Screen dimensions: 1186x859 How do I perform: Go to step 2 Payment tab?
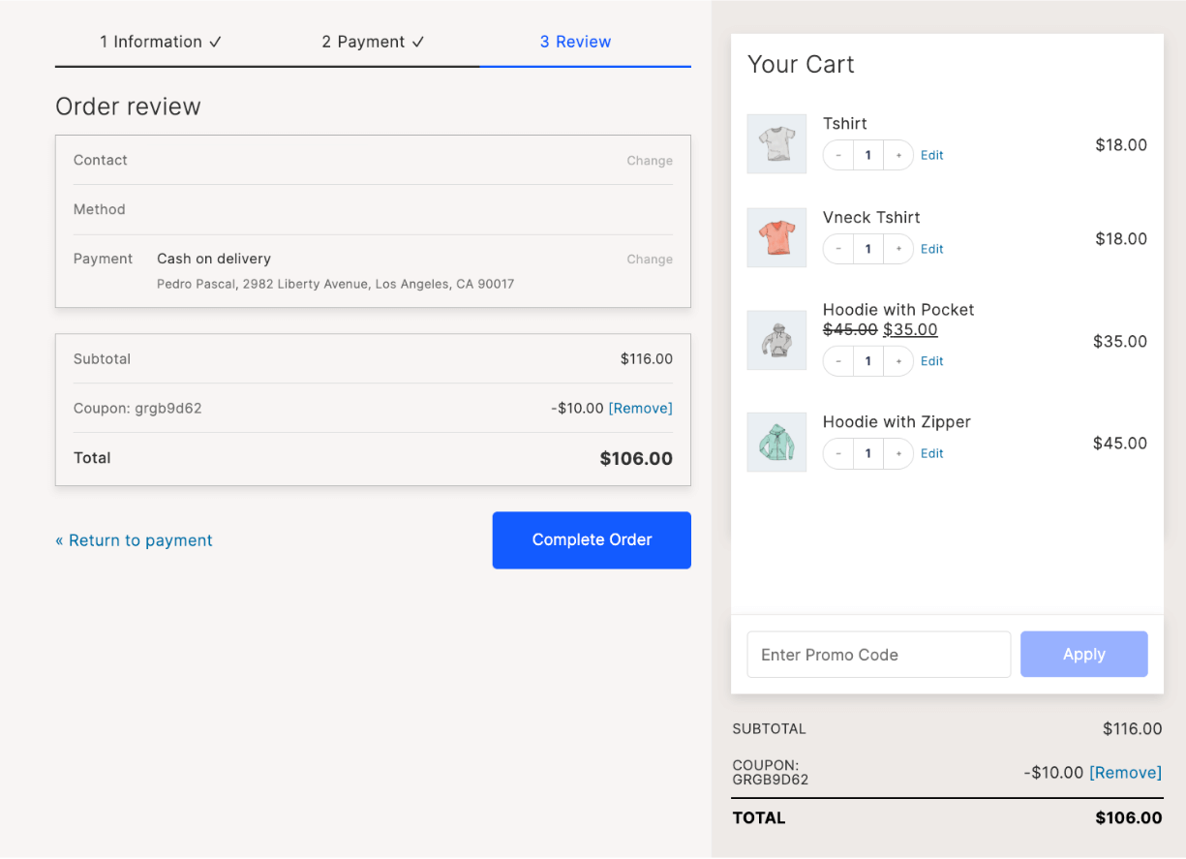(373, 42)
